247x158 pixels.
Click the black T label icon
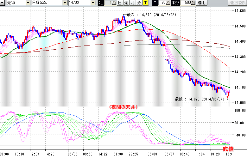point(155,3)
